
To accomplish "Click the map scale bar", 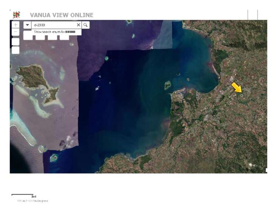I will (x=22, y=194).
